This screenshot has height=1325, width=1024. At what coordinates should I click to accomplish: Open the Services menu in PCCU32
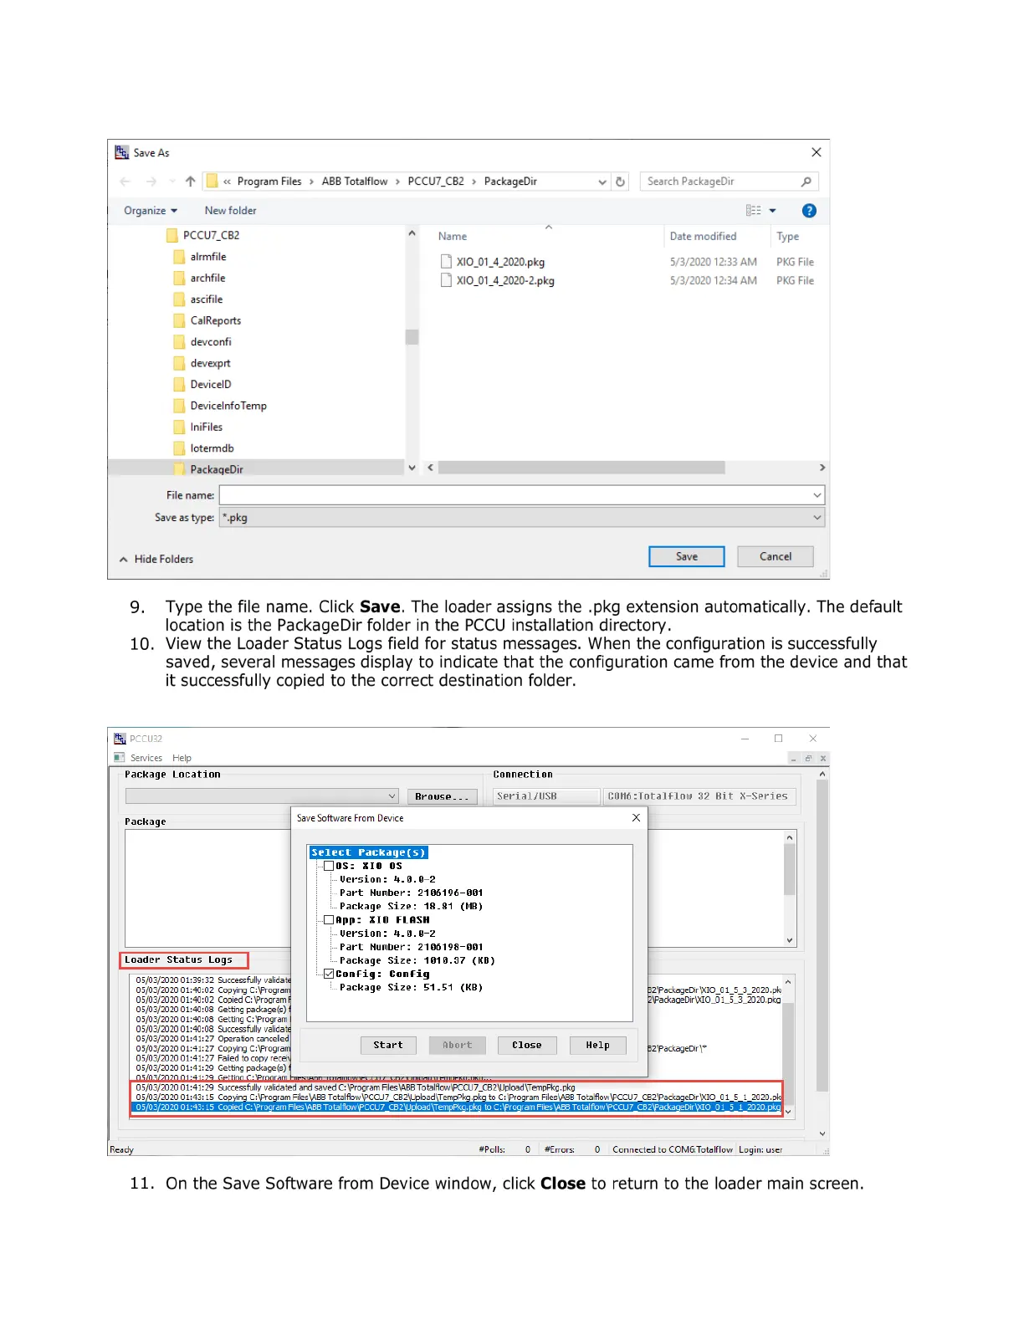tap(146, 758)
